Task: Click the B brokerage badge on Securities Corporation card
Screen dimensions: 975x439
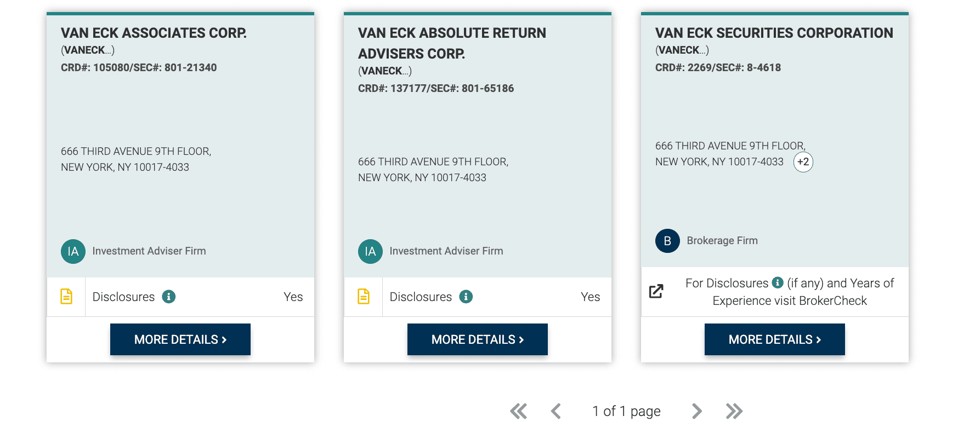Action: tap(667, 241)
